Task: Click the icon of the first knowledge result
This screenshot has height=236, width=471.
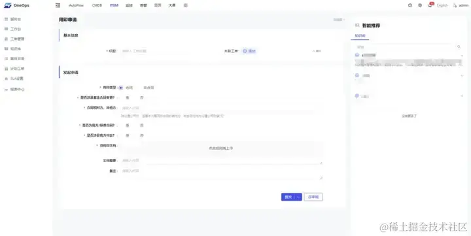Action: click(x=357, y=55)
